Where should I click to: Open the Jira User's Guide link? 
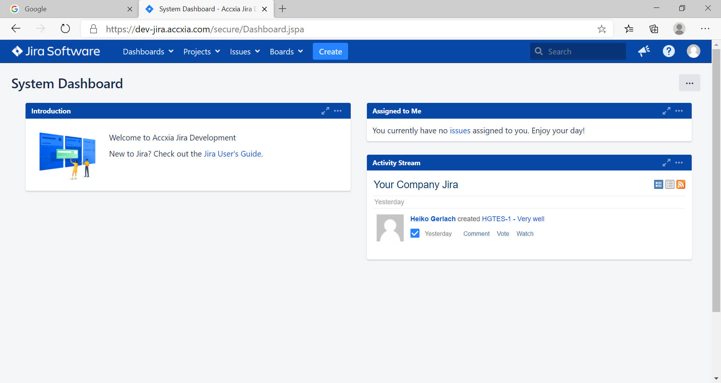(232, 154)
